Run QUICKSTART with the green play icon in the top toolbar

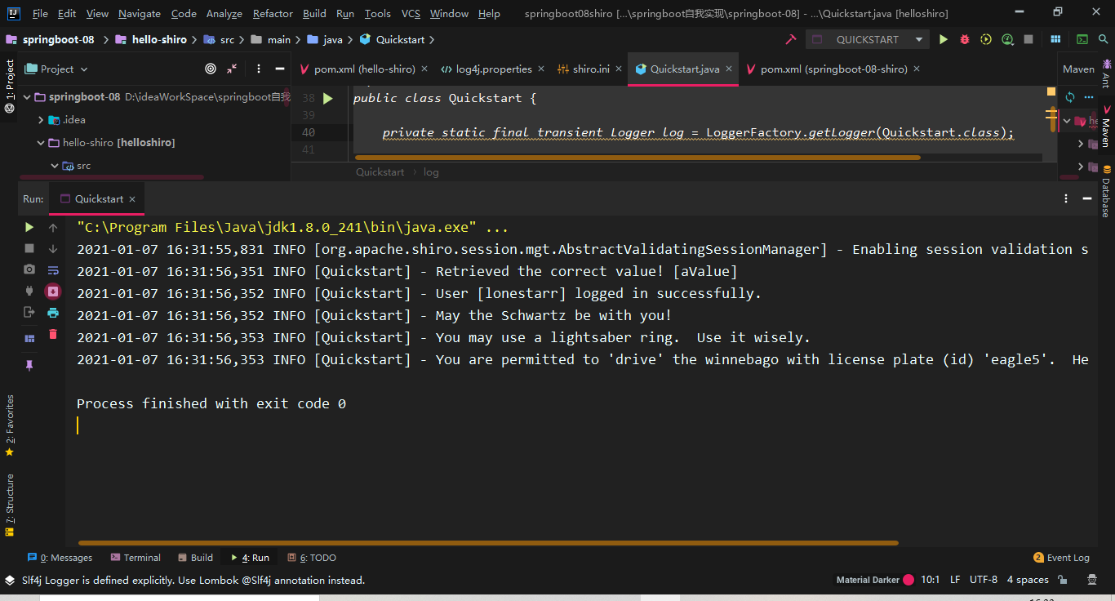pos(944,39)
